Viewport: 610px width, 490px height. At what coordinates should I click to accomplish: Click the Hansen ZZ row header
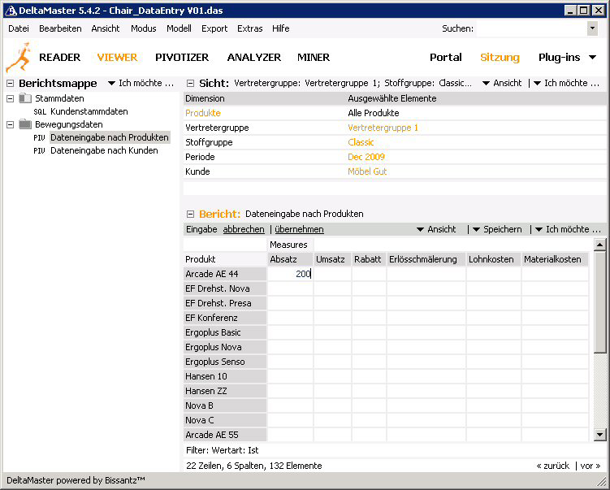coord(225,391)
